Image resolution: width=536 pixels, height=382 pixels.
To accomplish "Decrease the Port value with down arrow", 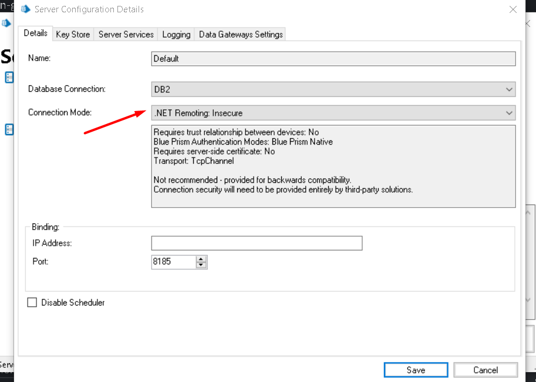I will 201,265.
